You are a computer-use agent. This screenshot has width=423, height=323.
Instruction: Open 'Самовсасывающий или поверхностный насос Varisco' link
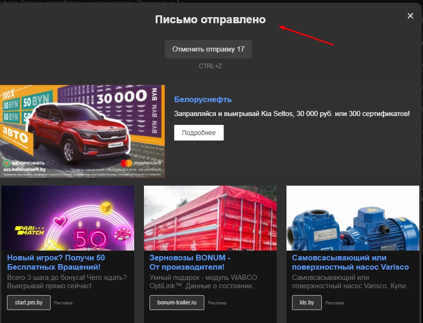tap(350, 262)
